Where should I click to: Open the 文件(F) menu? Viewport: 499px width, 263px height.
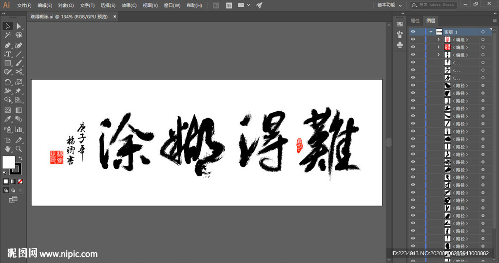pyautogui.click(x=24, y=5)
